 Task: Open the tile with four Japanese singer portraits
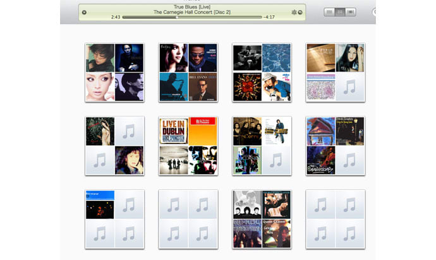(115, 72)
